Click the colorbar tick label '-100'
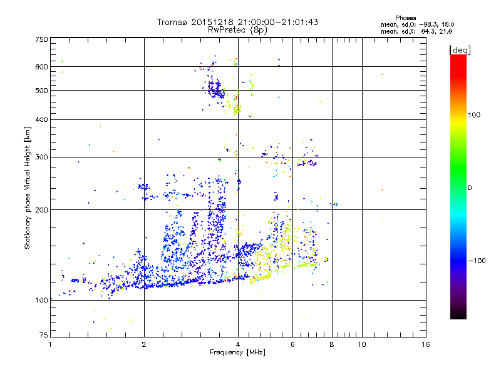This screenshot has width=501, height=375. (477, 261)
